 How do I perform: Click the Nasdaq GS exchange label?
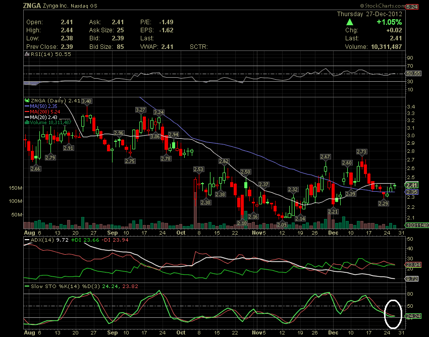point(84,6)
